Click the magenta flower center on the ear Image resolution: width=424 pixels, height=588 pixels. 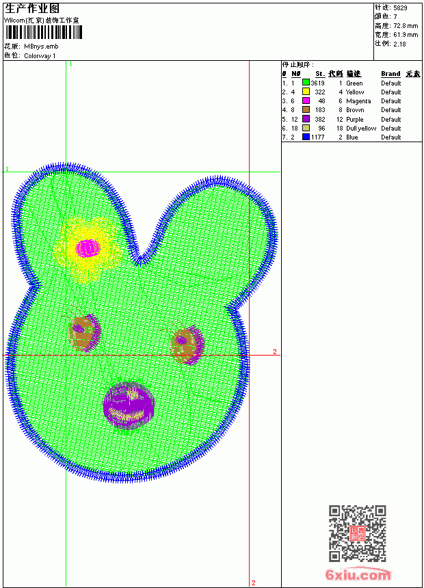88,248
